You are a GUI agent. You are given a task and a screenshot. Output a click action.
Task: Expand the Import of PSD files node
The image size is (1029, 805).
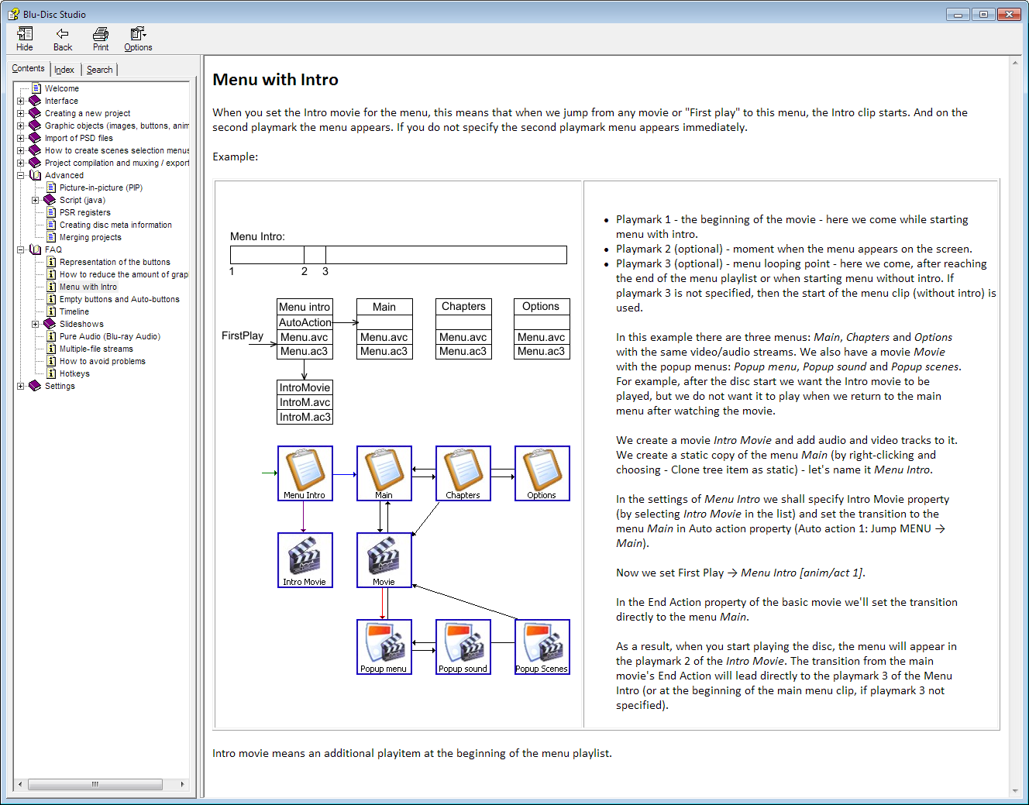pyautogui.click(x=21, y=138)
